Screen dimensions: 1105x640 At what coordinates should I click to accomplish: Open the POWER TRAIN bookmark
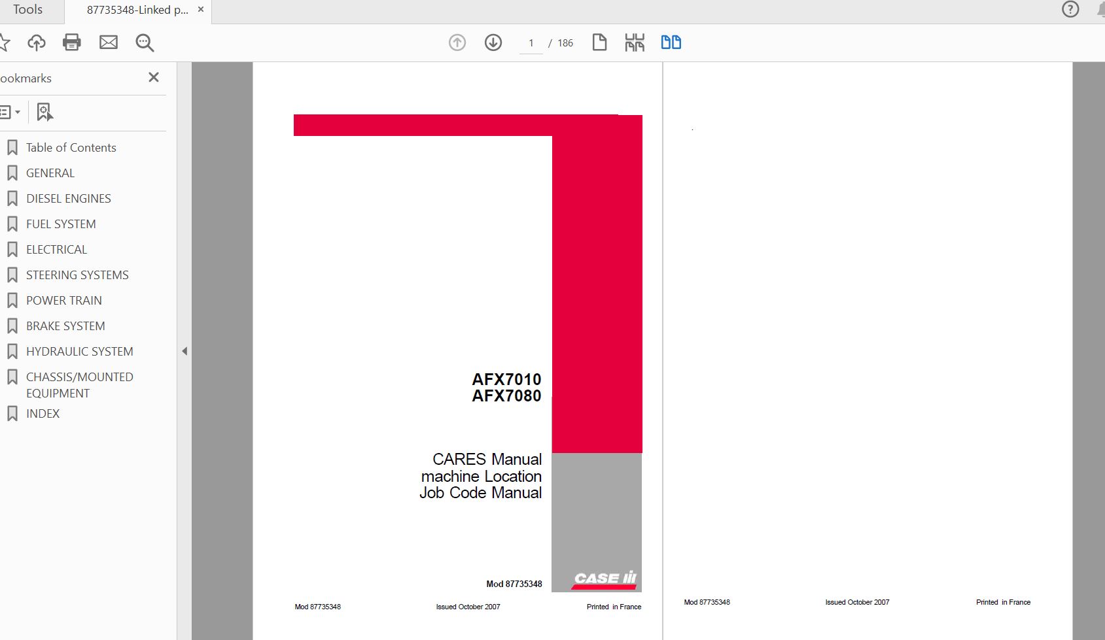coord(64,301)
